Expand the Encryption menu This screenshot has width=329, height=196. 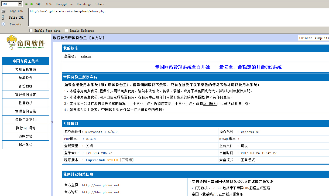pos(64,4)
